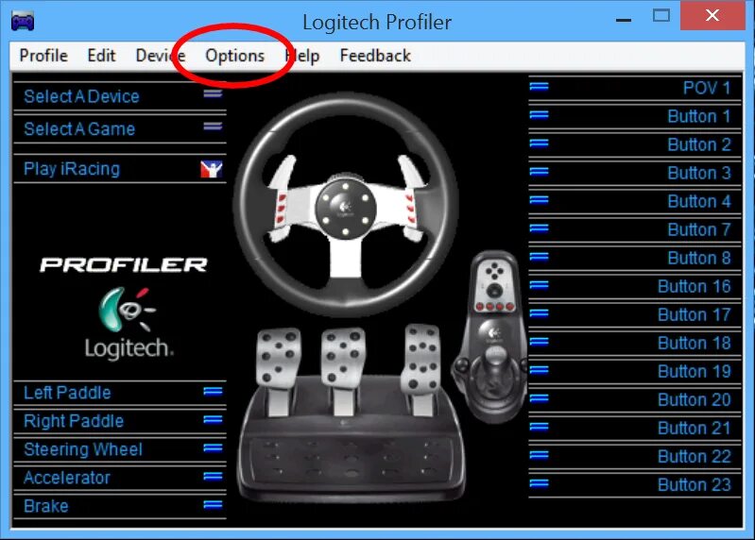
Task: Click the Steering Wheel label
Action: (x=83, y=449)
